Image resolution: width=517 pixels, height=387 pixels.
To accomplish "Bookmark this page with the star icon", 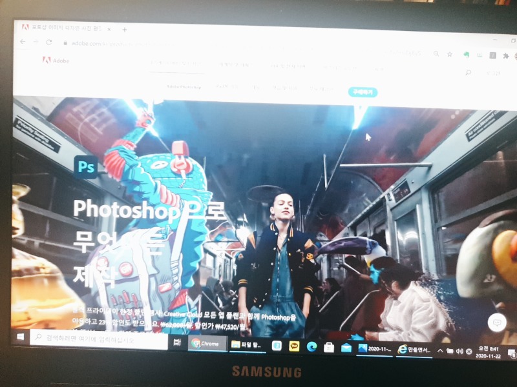I will (450, 54).
